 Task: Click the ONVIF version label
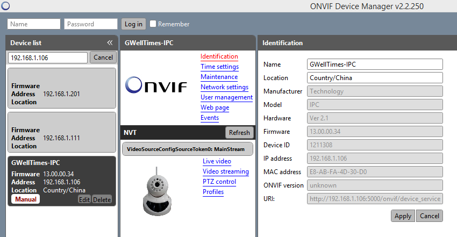tap(283, 185)
